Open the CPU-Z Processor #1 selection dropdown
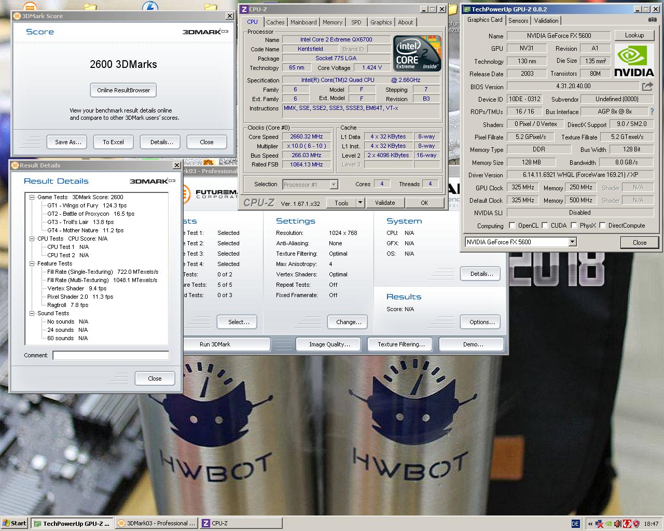Viewport: 664px width, 531px height. pos(310,184)
